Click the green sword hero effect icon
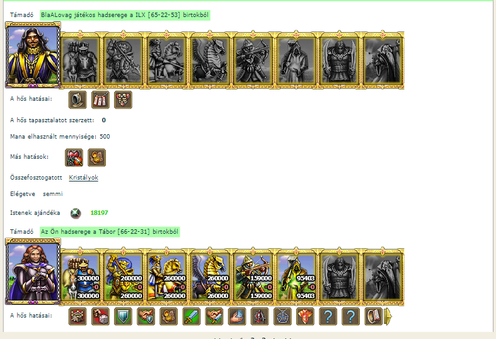The image size is (496, 339). 192,316
